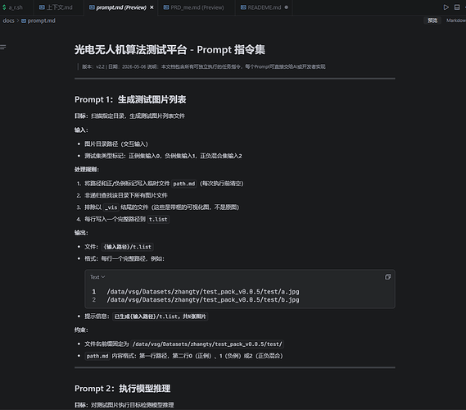Click the heading Prompt 2: 执行模型推理
Image resolution: width=466 pixels, height=410 pixels.
(123, 389)
